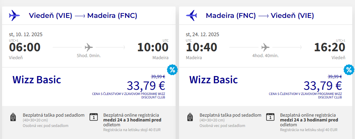Image resolution: width=355 pixels, height=139 pixels.
Task: Select the Wizz Basic fare on the return flight
Action: [x=213, y=80]
